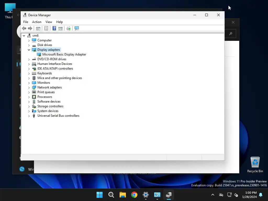The image size is (268, 201).
Task: Open the Action menu
Action: coord(37,22)
